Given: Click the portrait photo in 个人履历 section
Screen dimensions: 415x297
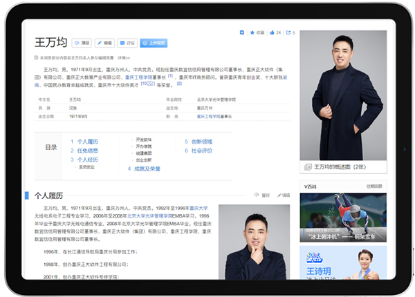Looking at the screenshot, I should tap(254, 242).
